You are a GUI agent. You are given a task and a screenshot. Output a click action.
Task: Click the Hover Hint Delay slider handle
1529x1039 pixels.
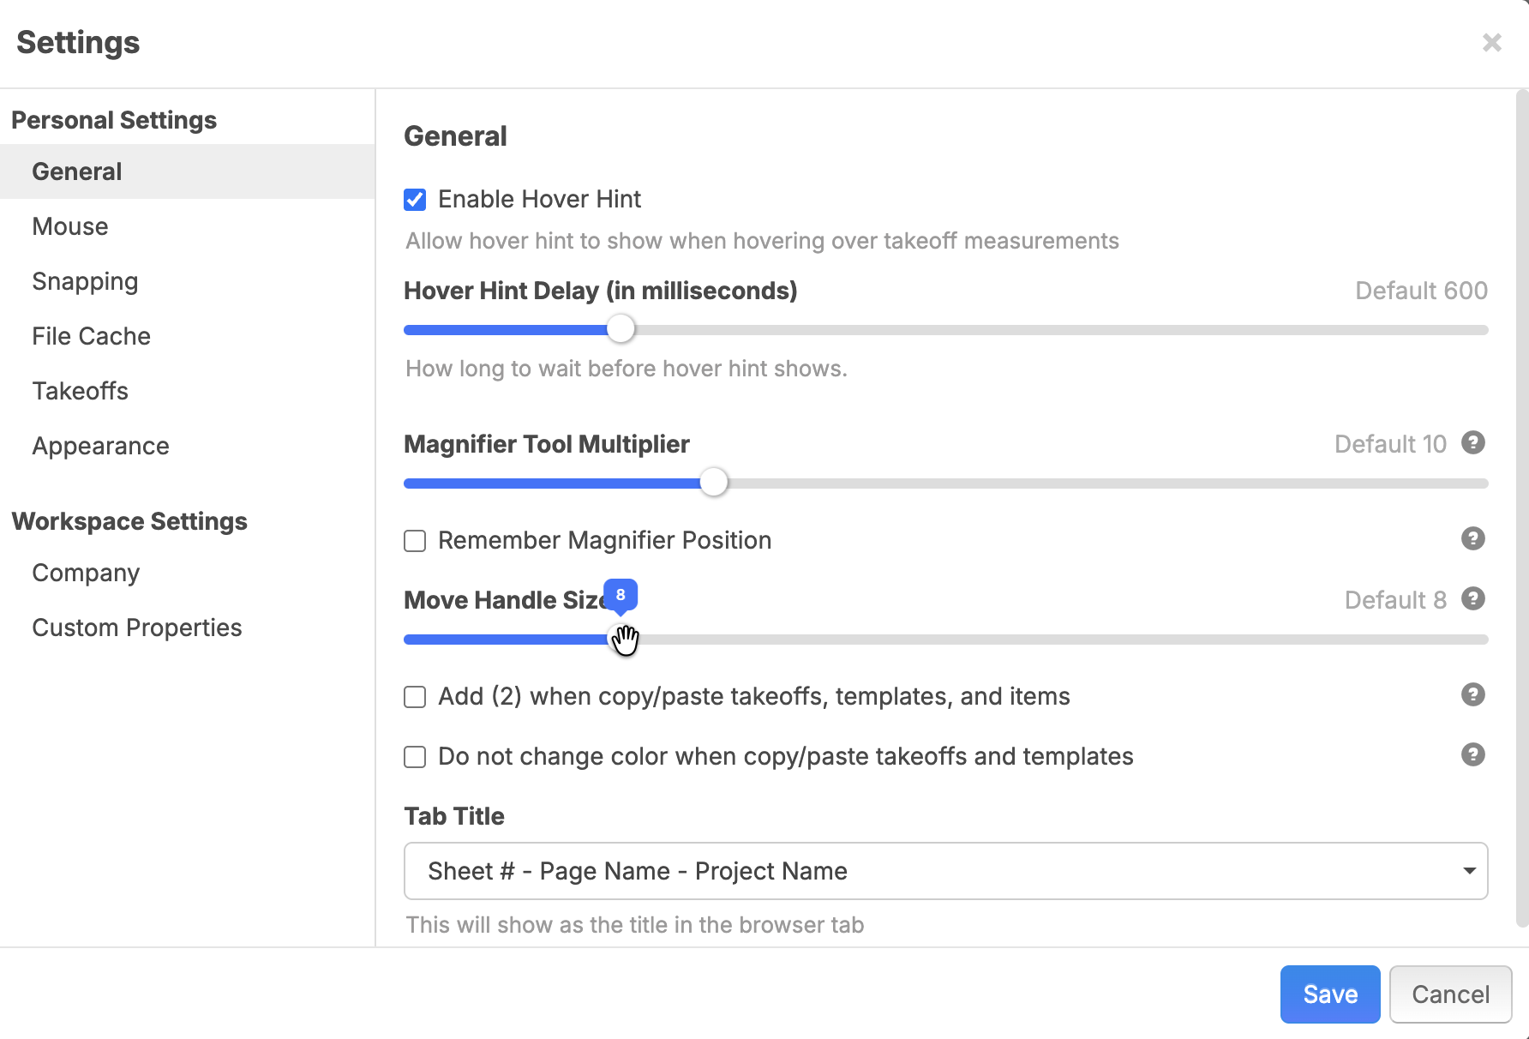click(621, 329)
